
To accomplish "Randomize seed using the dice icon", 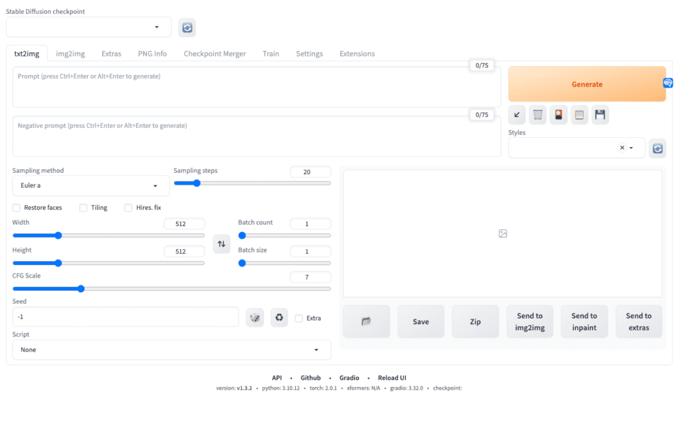I will [254, 318].
